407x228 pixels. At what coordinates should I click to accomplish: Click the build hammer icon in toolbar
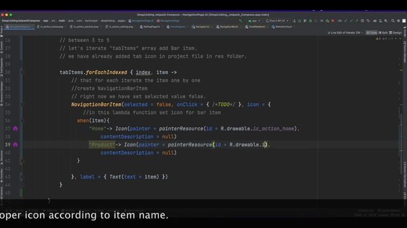point(240,21)
